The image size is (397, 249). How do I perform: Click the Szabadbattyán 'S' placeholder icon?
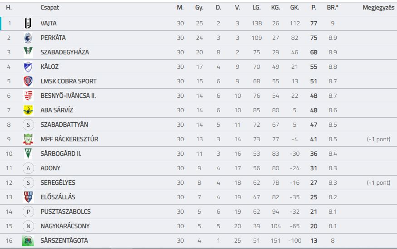[28, 125]
